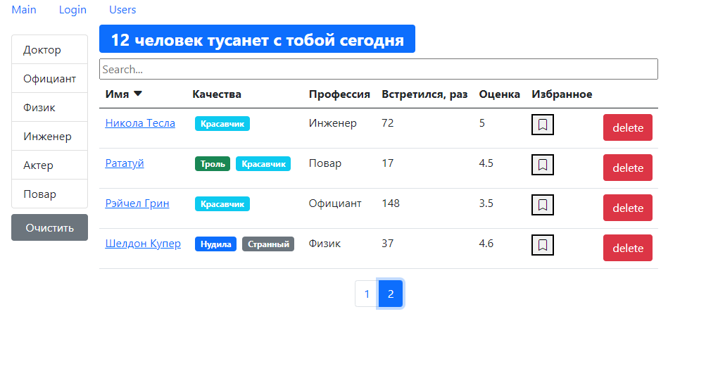718x383 pixels.
Task: Select pagination page 2
Action: click(x=391, y=294)
